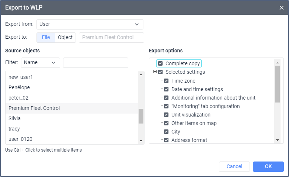Click source list scroll down arrow

(141, 140)
